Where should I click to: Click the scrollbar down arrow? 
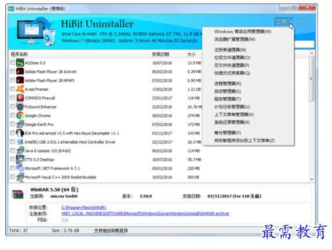(x=312, y=180)
